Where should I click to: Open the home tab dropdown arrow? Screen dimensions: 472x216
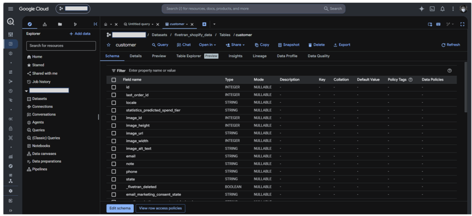pos(111,24)
